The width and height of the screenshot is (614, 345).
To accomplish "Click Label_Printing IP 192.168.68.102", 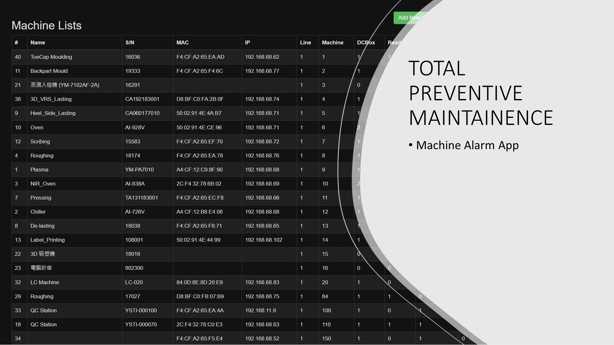I will click(264, 240).
